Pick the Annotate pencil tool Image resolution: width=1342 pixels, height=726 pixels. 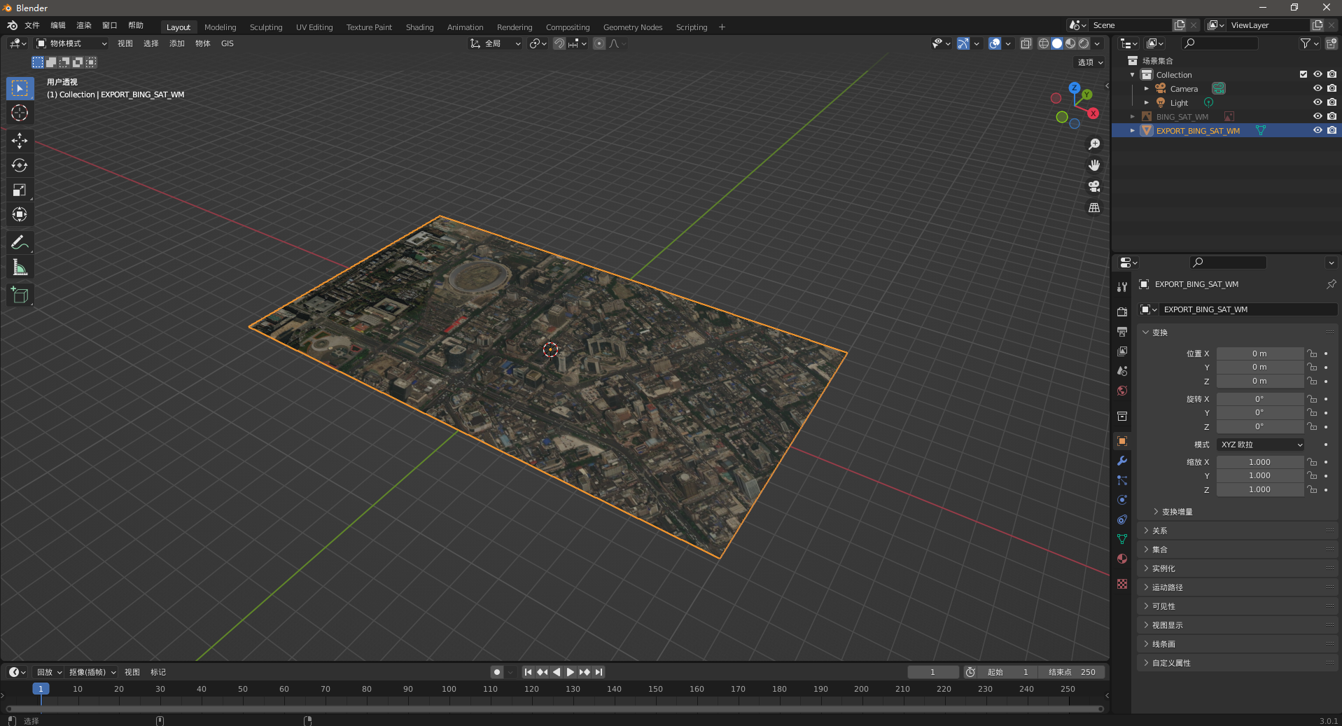coord(20,242)
